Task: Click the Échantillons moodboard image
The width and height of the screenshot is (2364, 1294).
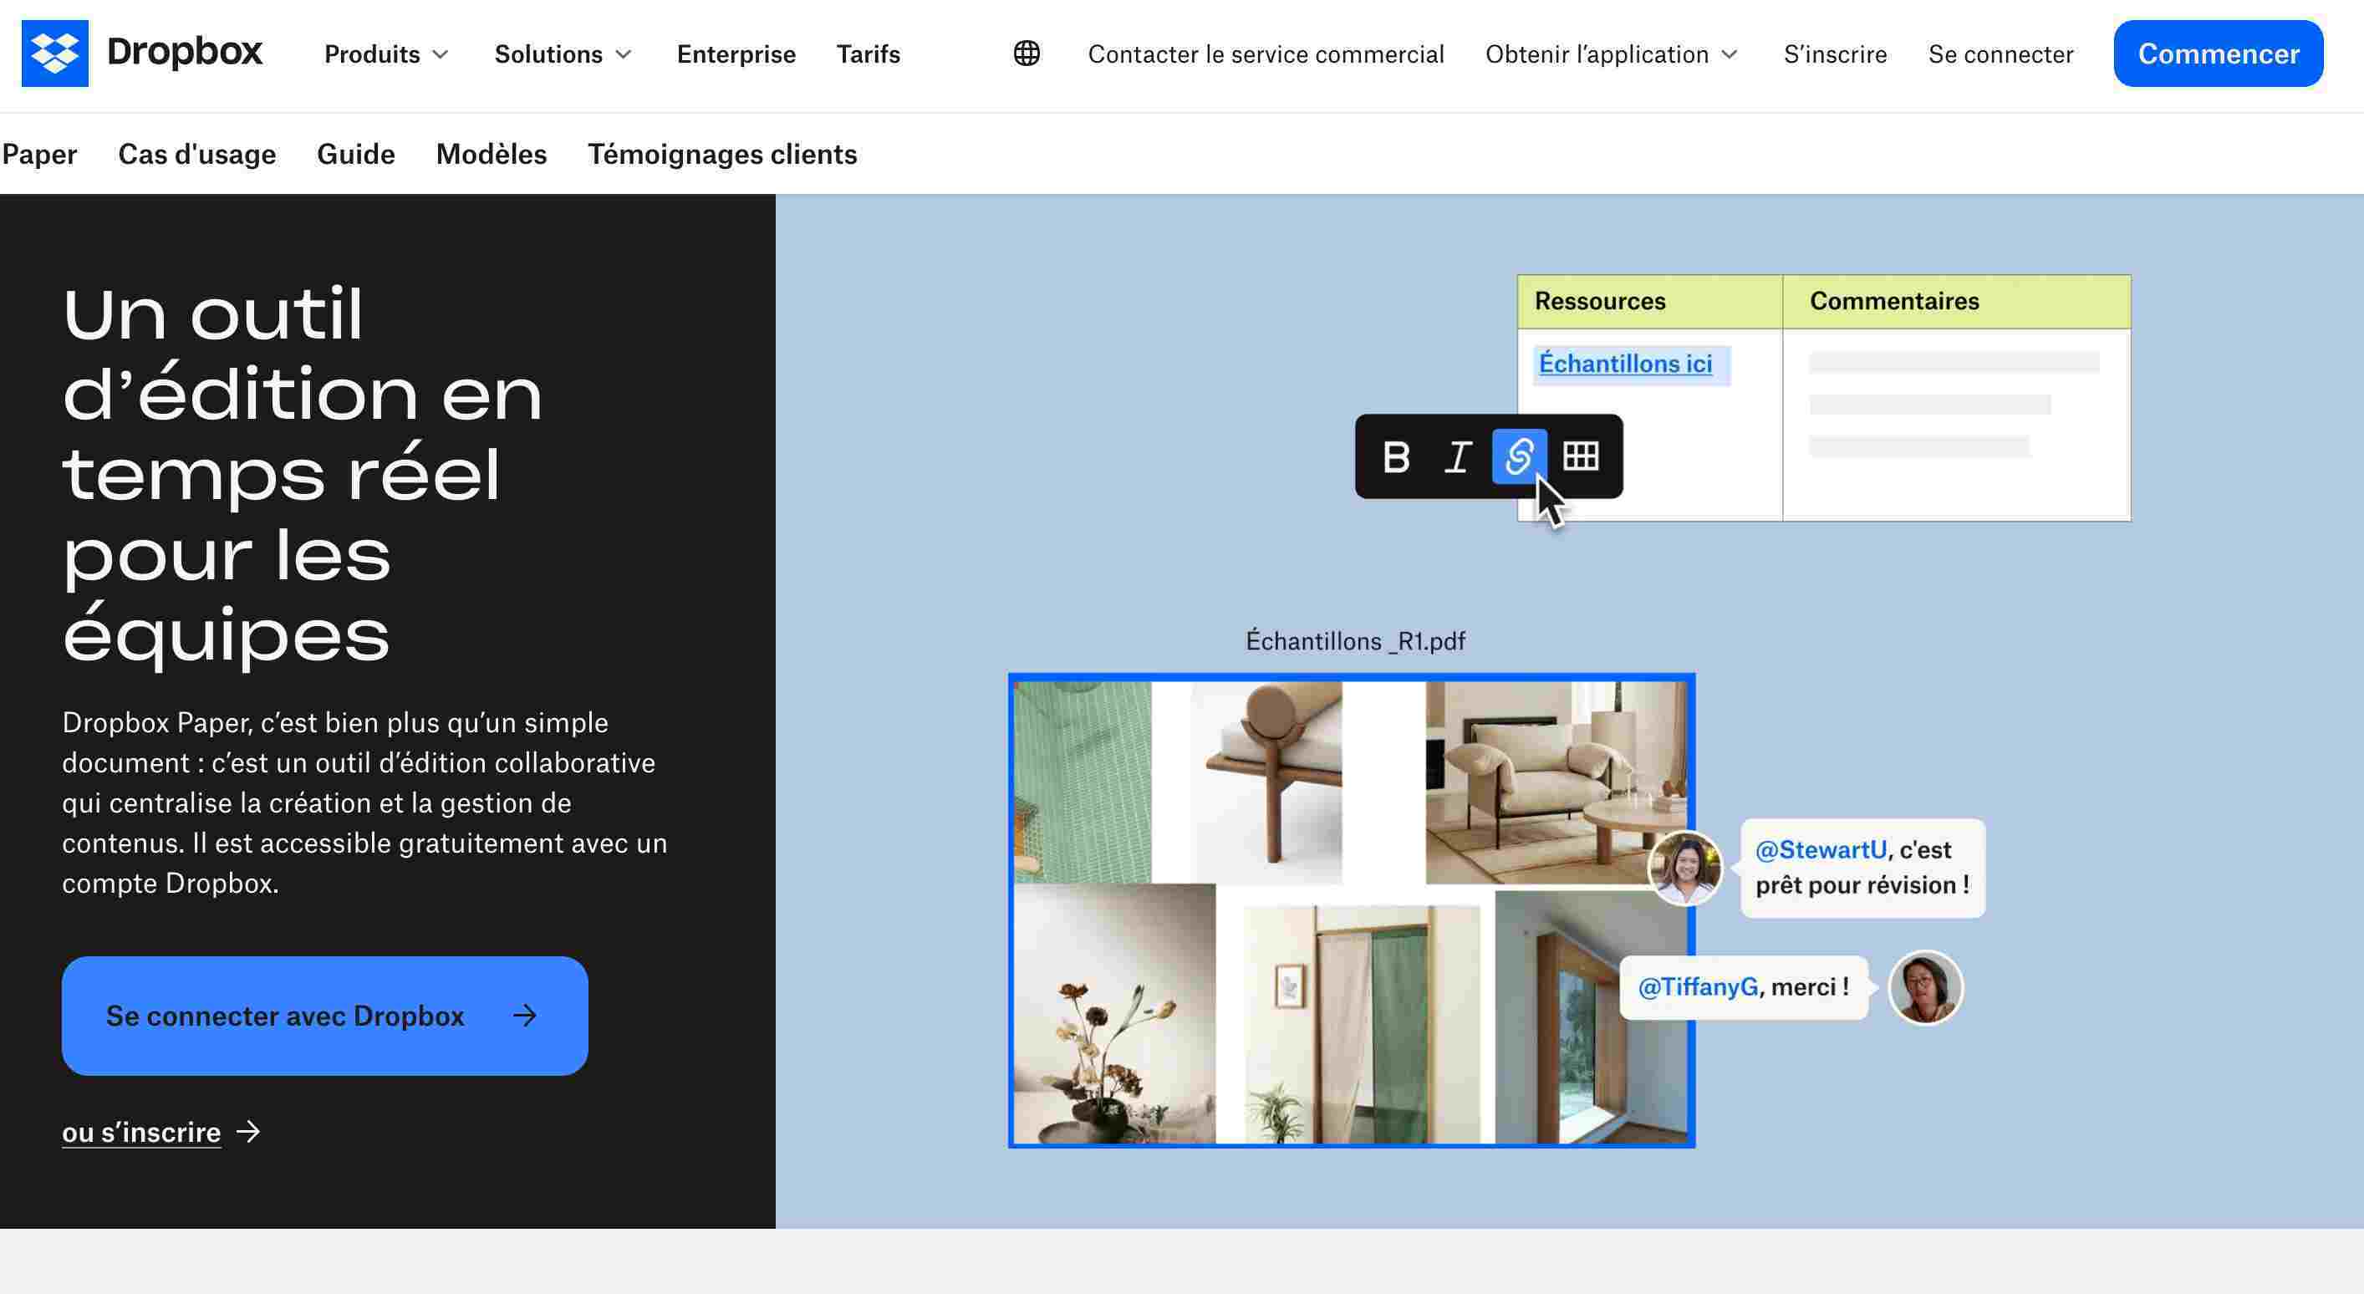Action: (1351, 910)
